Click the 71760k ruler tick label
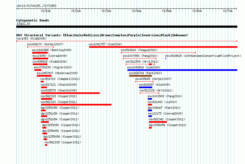 (197, 11)
